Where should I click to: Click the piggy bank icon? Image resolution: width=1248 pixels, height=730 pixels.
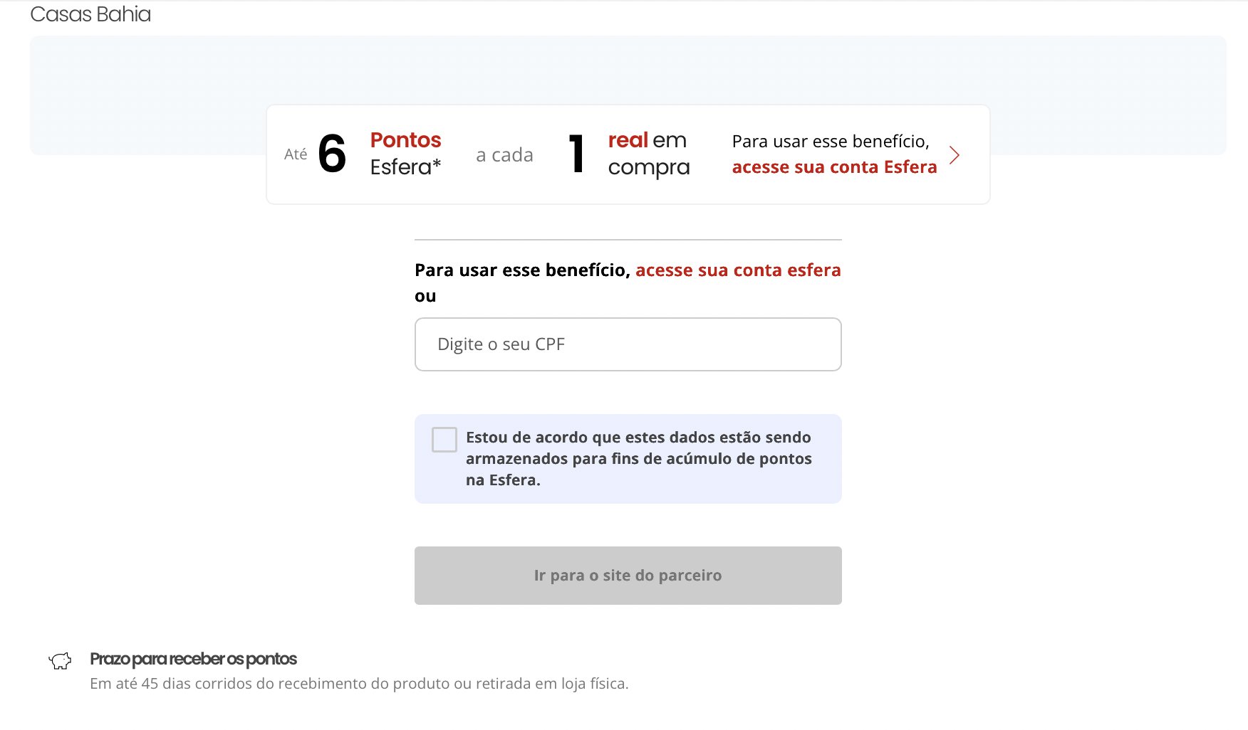(61, 661)
